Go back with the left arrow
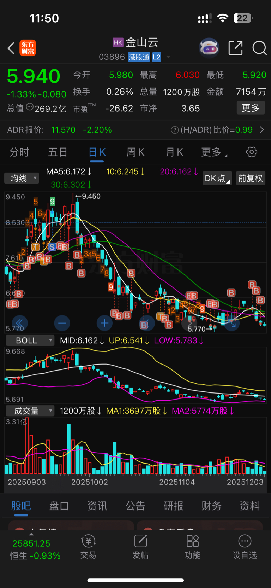Screen dimensions: 271x588 coord(11,48)
